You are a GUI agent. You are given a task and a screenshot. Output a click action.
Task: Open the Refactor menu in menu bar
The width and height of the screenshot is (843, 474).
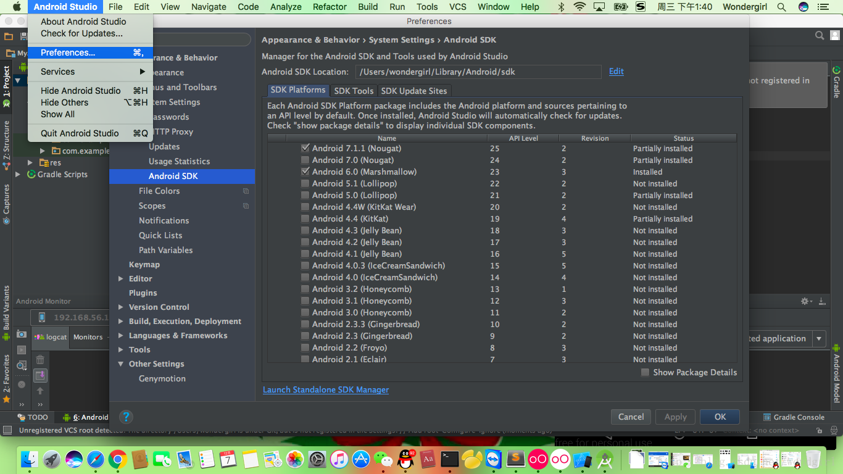point(330,7)
